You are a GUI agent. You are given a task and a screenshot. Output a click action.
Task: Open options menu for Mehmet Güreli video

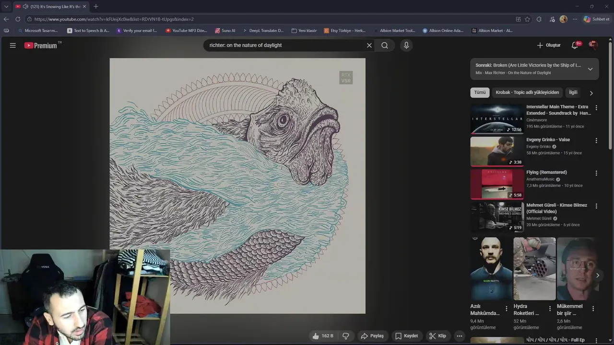coord(596,206)
